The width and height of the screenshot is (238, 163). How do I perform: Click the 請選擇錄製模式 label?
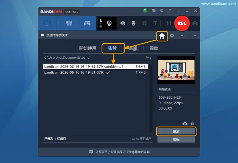57,35
